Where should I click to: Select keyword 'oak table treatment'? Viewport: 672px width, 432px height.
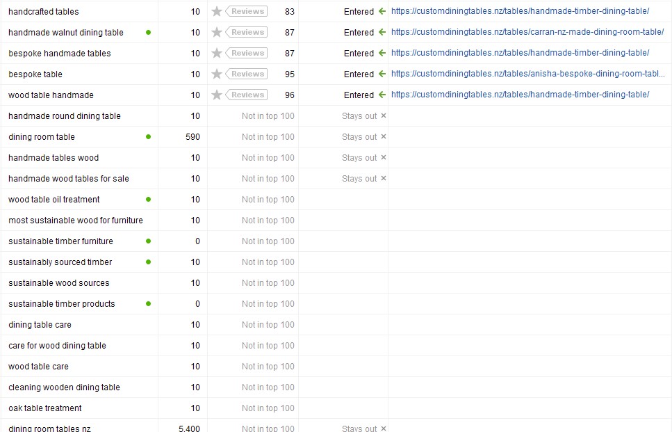point(45,408)
